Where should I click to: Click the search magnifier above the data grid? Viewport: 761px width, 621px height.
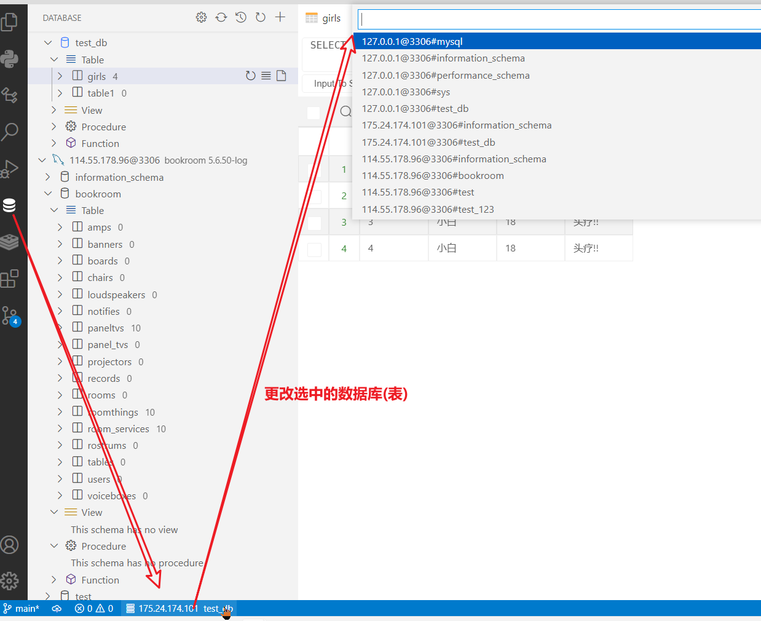[x=345, y=112]
